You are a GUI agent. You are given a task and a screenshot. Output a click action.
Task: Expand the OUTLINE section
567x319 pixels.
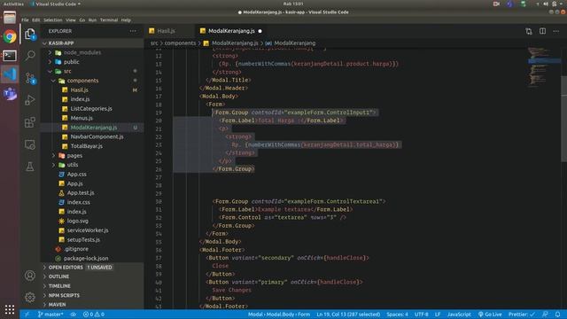coord(58,276)
